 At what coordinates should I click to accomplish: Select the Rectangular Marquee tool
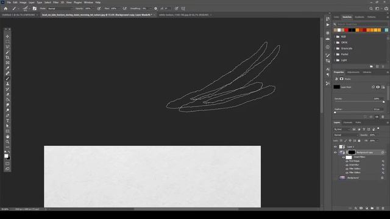[x=7, y=41]
